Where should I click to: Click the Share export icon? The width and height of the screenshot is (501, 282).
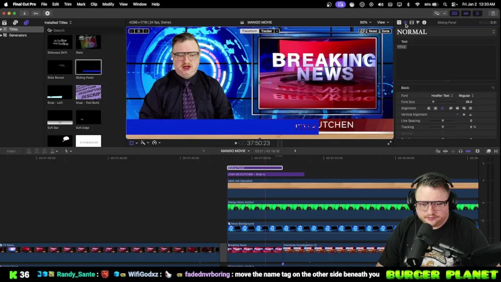(493, 13)
